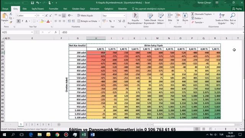This screenshot has width=245, height=138.
Task: Open the Dosya file tab
Action: [5, 9]
